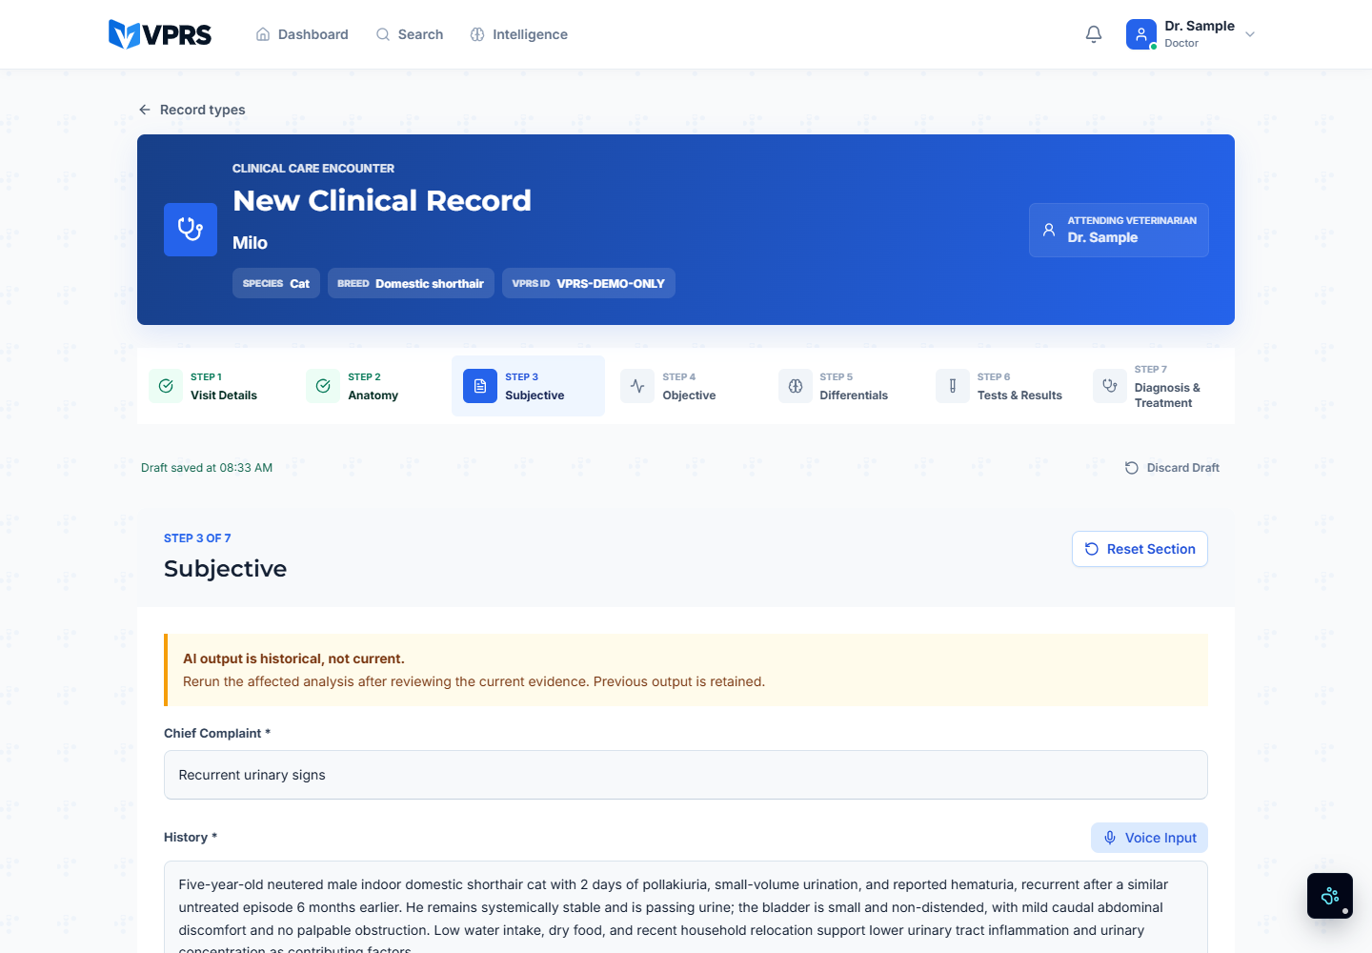Go to Dashboard in top navigation
The image size is (1372, 953).
(302, 34)
